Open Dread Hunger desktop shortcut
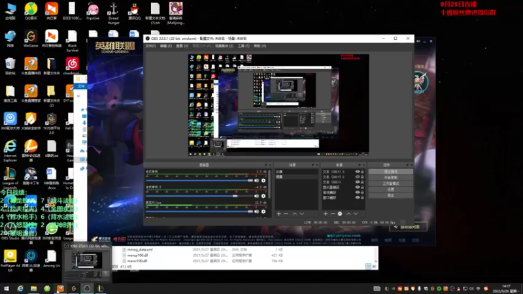 [x=113, y=13]
